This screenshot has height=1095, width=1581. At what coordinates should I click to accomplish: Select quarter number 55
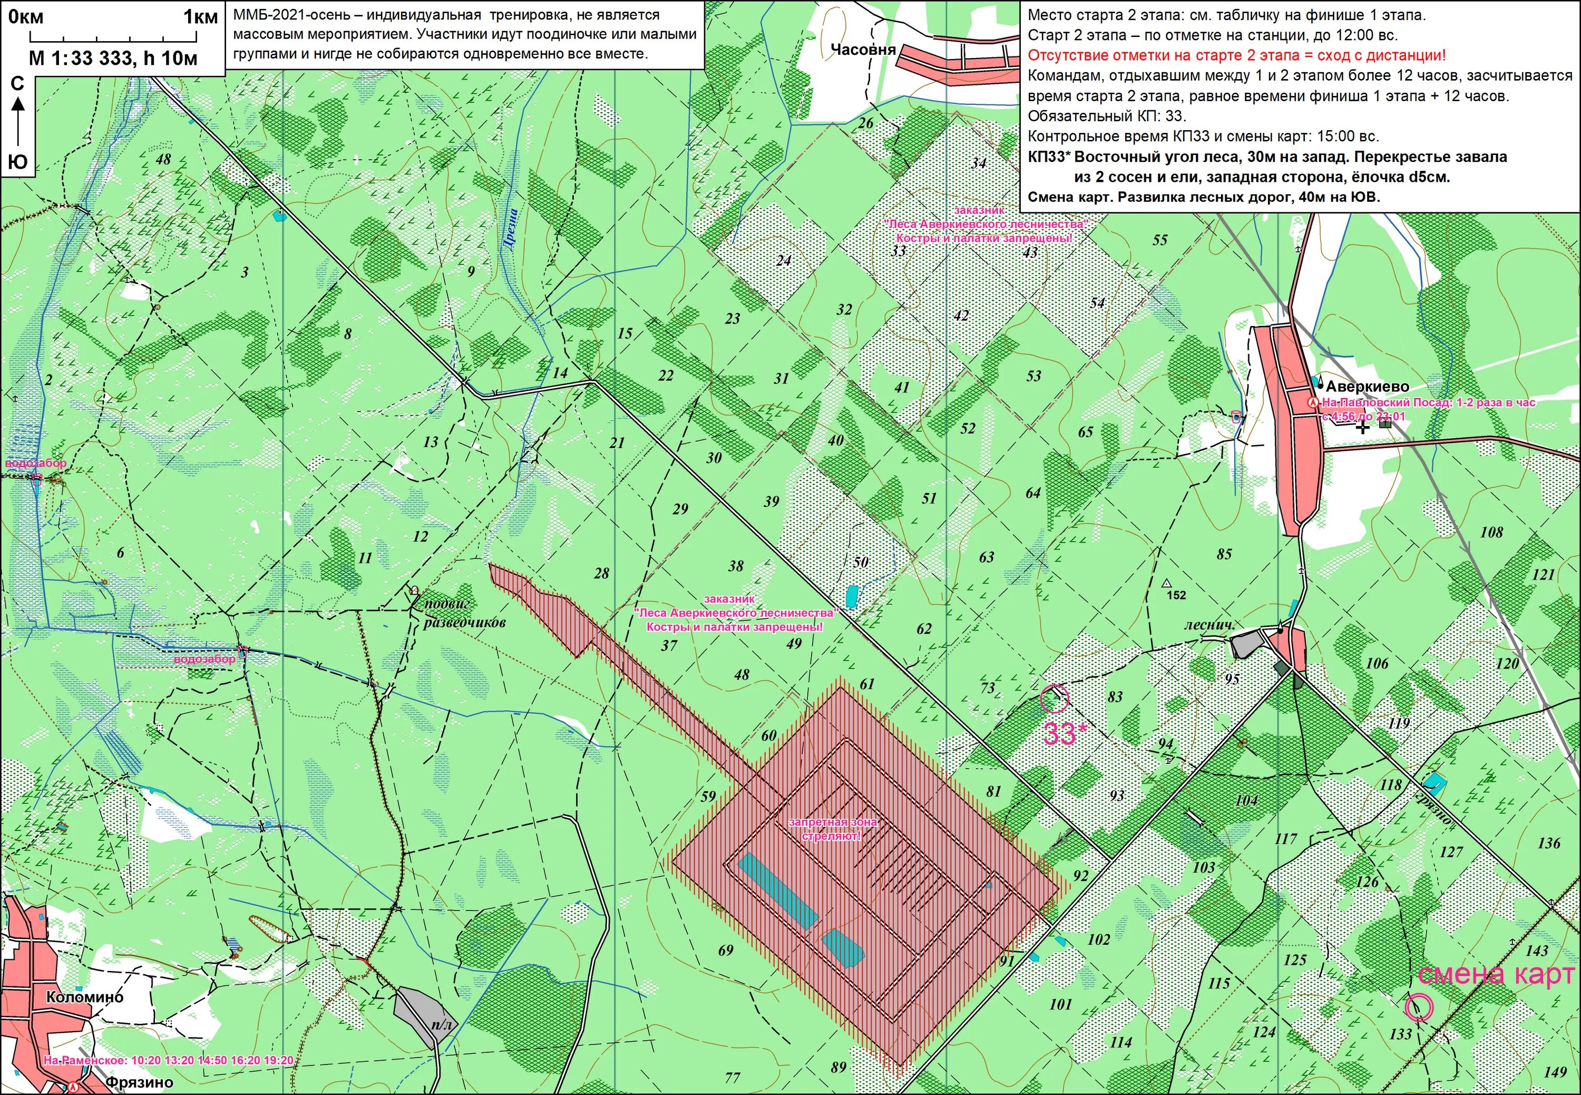click(1160, 239)
